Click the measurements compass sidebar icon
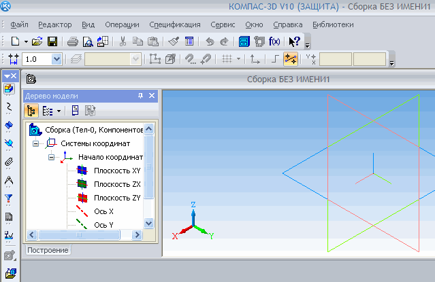435x282 pixels. (9, 180)
